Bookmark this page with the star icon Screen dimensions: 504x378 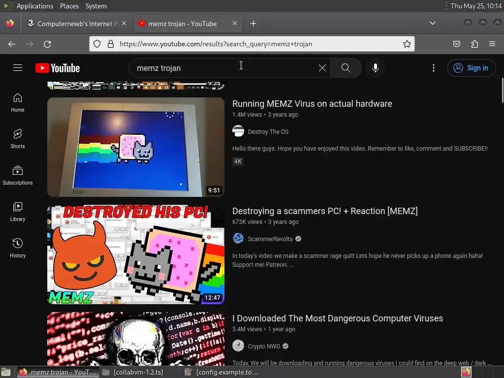(407, 44)
